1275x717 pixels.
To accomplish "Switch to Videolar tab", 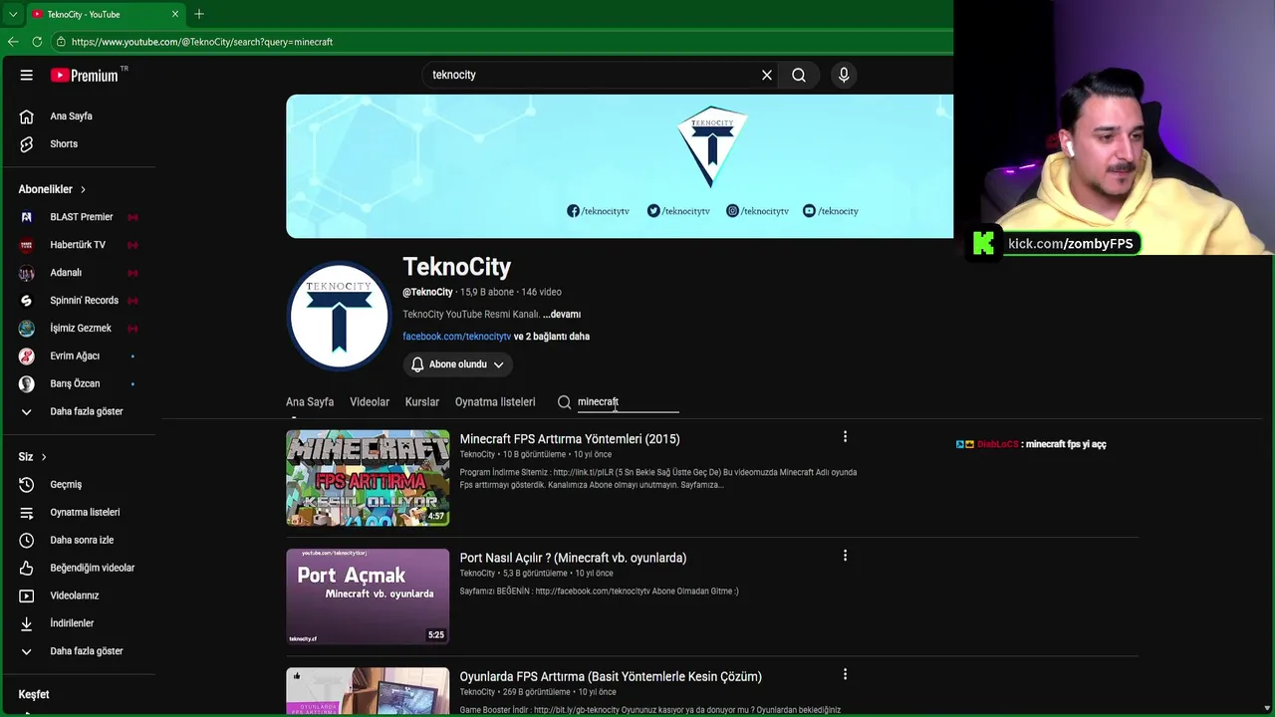I will coord(370,402).
